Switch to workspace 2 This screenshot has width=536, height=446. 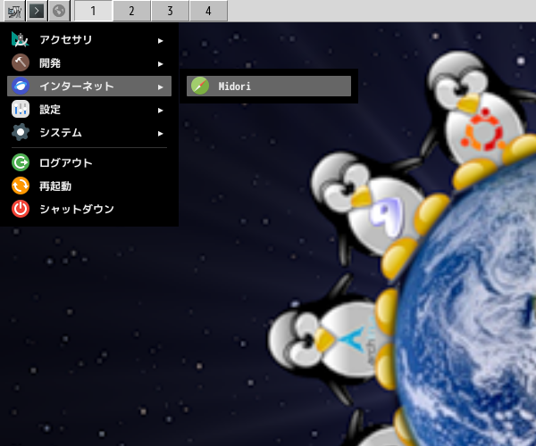pos(131,11)
